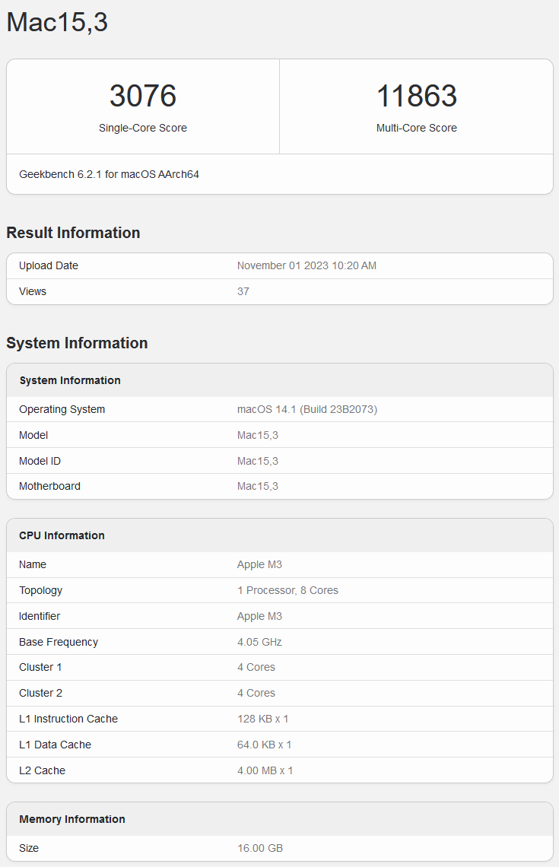Select the Apple M3 CPU name value
Screen dimensions: 559x867
(259, 564)
